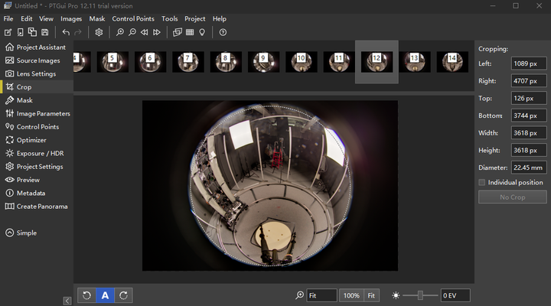The width and height of the screenshot is (551, 306).
Task: Click the zoom in magnifier icon
Action: point(120,32)
